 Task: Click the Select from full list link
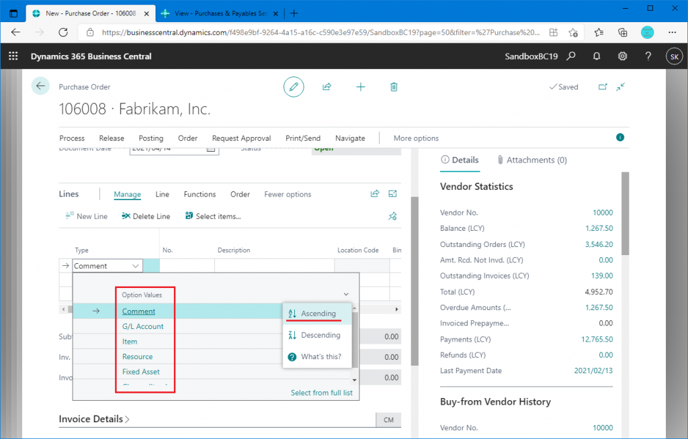tap(322, 393)
